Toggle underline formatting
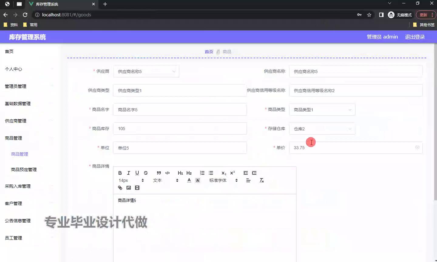The height and width of the screenshot is (262, 437). point(137,173)
